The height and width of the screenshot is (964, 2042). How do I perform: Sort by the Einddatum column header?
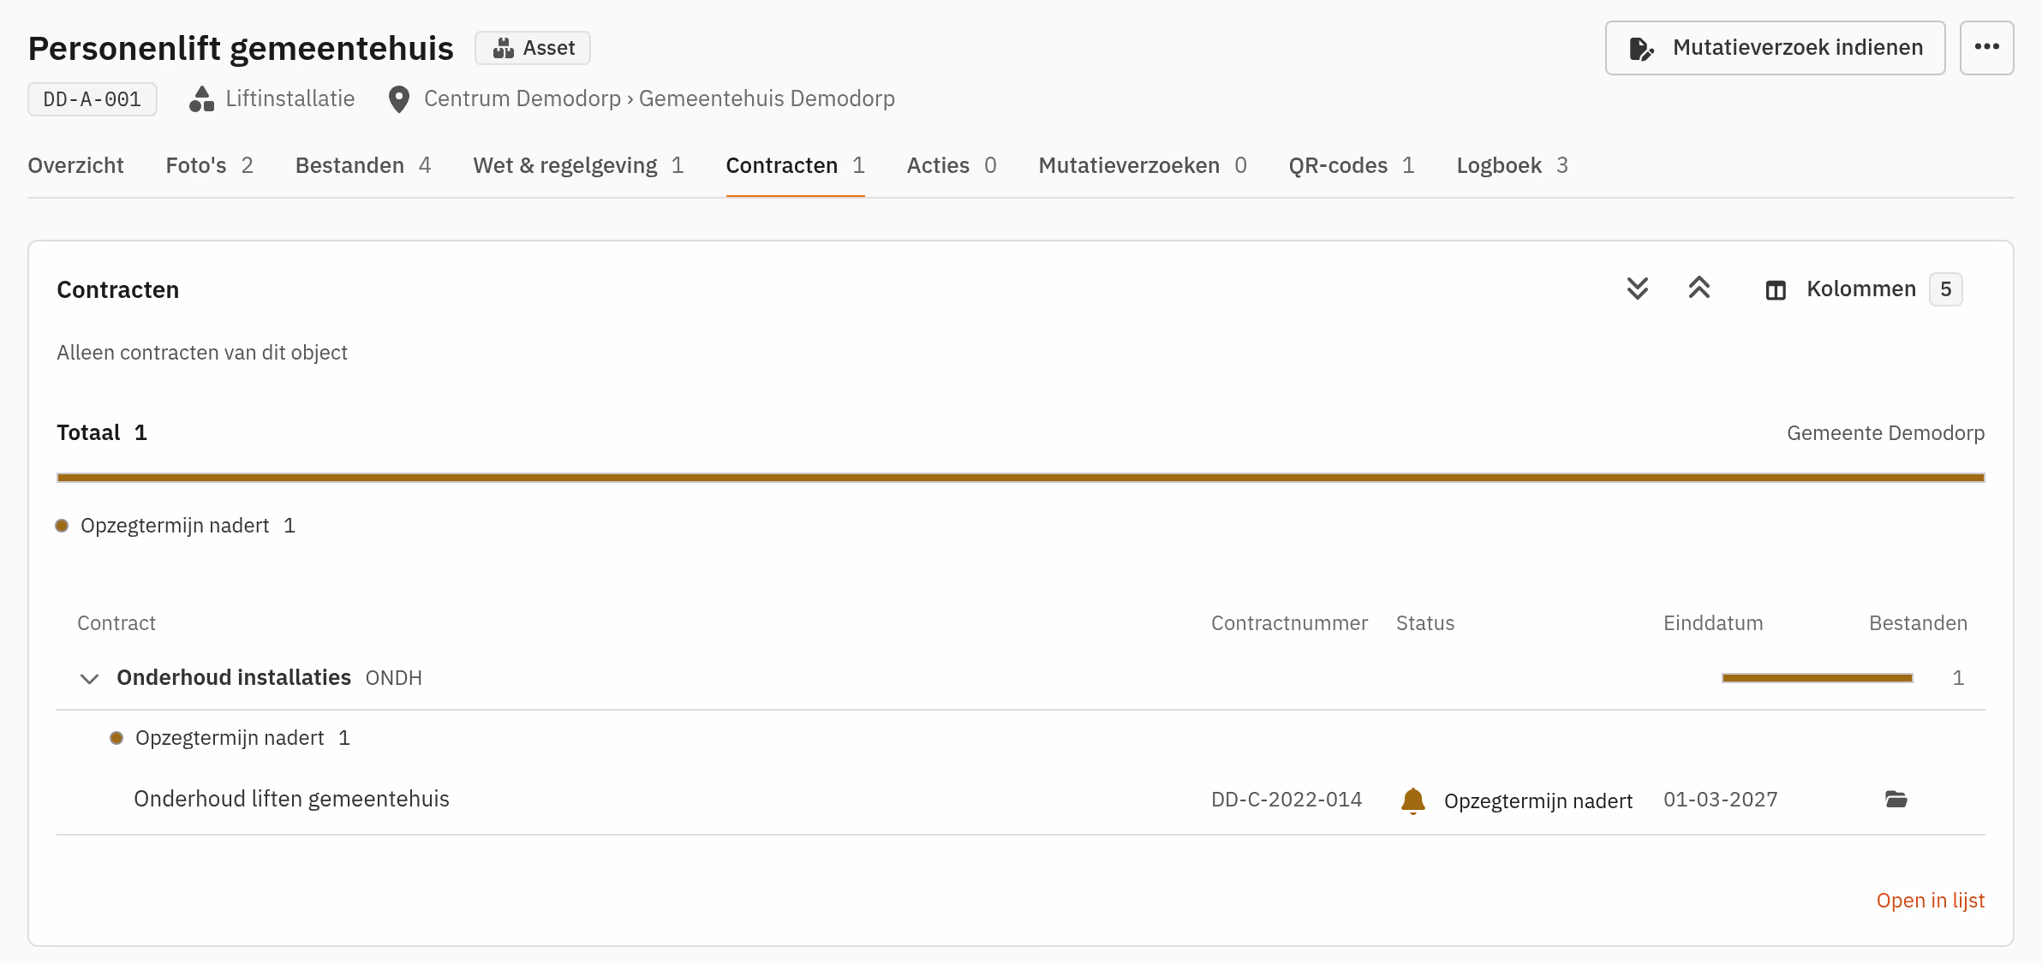coord(1712,623)
